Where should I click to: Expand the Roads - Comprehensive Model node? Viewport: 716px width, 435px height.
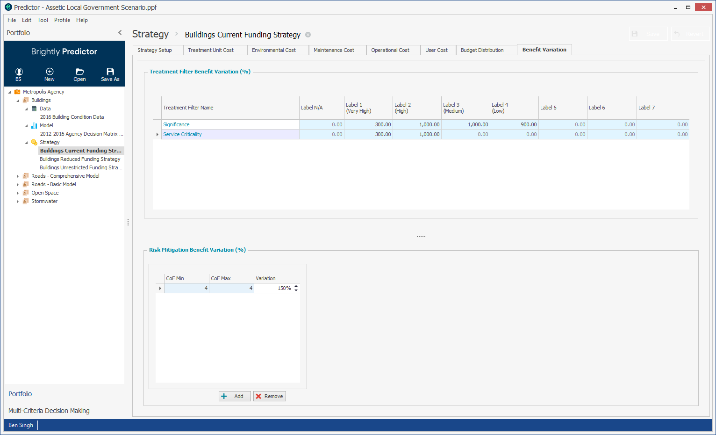tap(18, 176)
